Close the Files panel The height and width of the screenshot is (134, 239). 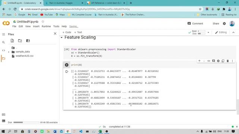pos(55,33)
